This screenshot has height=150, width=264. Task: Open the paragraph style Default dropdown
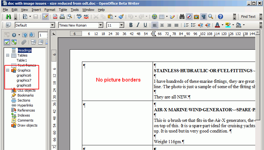pos(53,25)
